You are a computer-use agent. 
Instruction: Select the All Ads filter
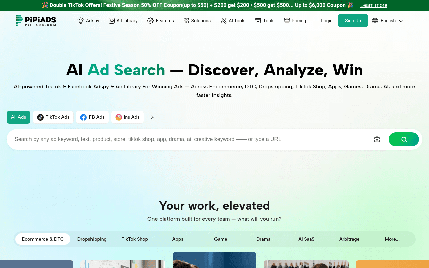point(18,117)
